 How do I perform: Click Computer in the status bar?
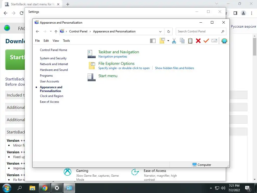(202, 165)
